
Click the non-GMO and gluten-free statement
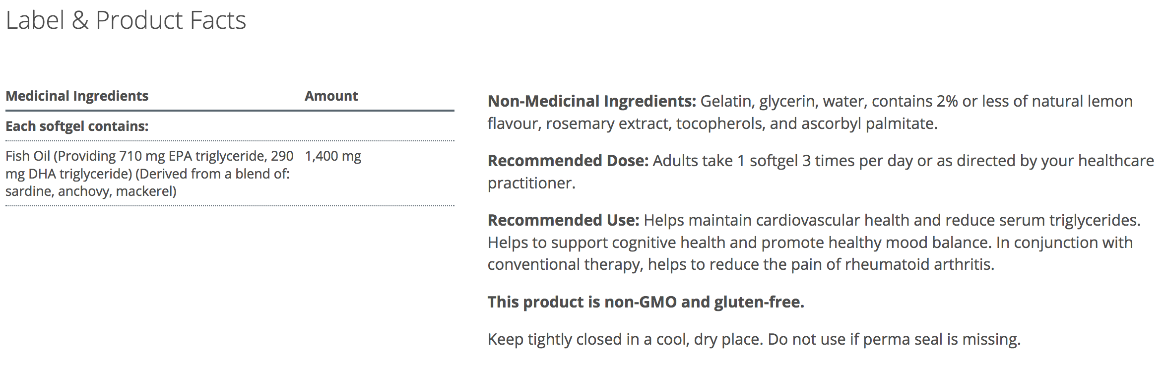click(646, 302)
